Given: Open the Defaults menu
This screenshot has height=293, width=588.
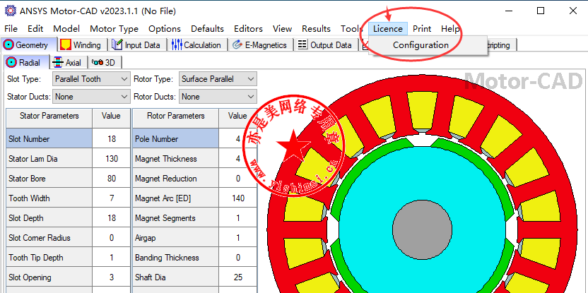Looking at the screenshot, I should [207, 29].
